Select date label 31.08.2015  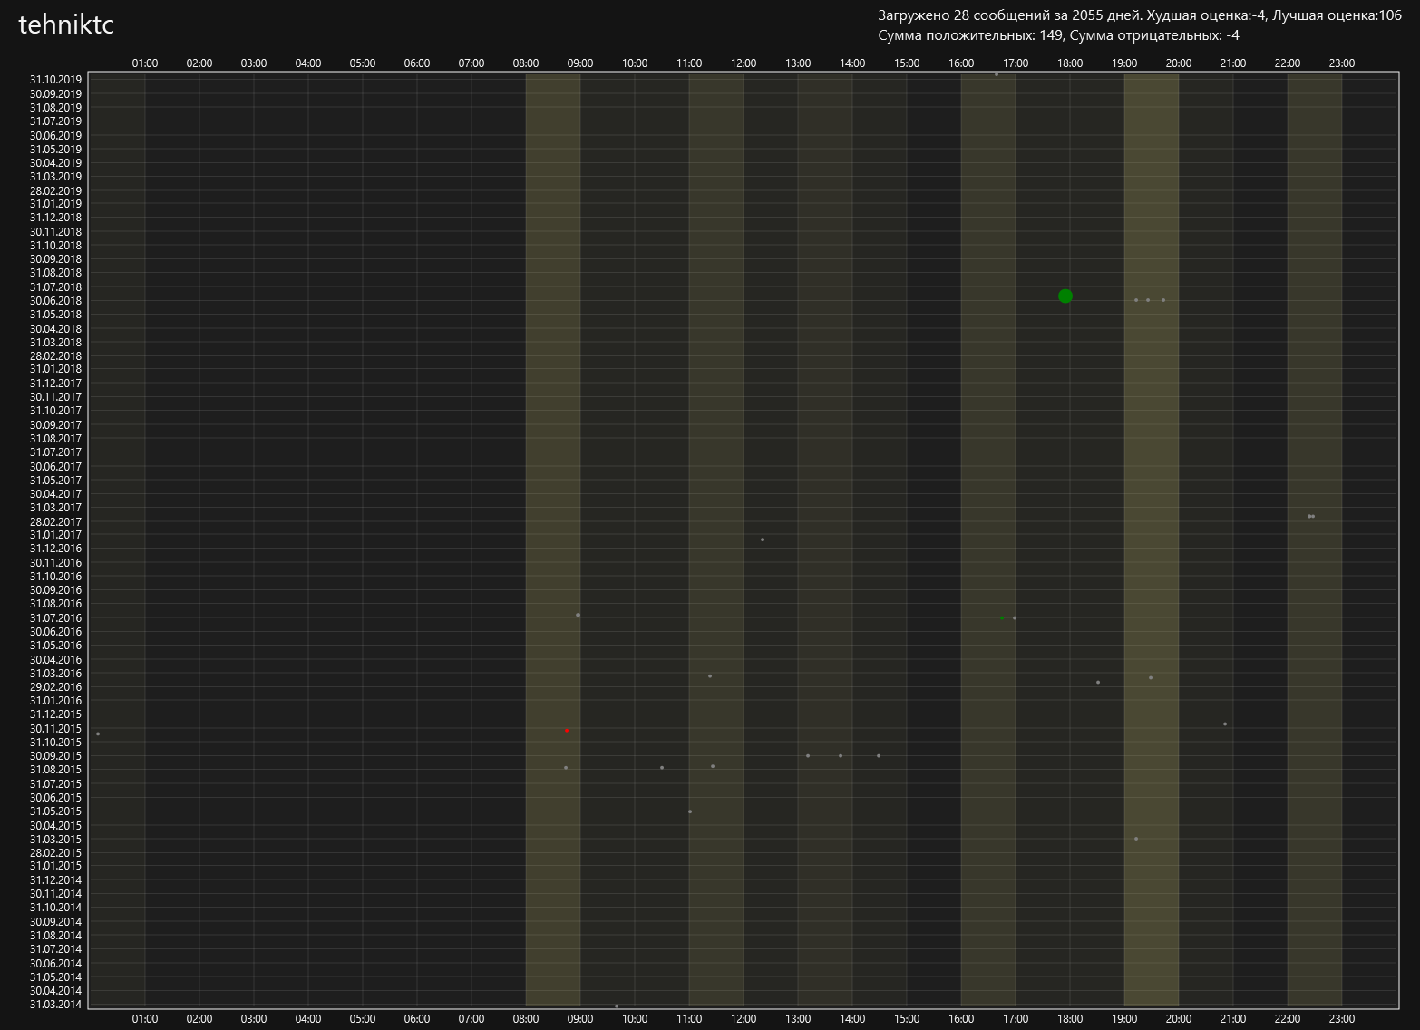pyautogui.click(x=55, y=770)
